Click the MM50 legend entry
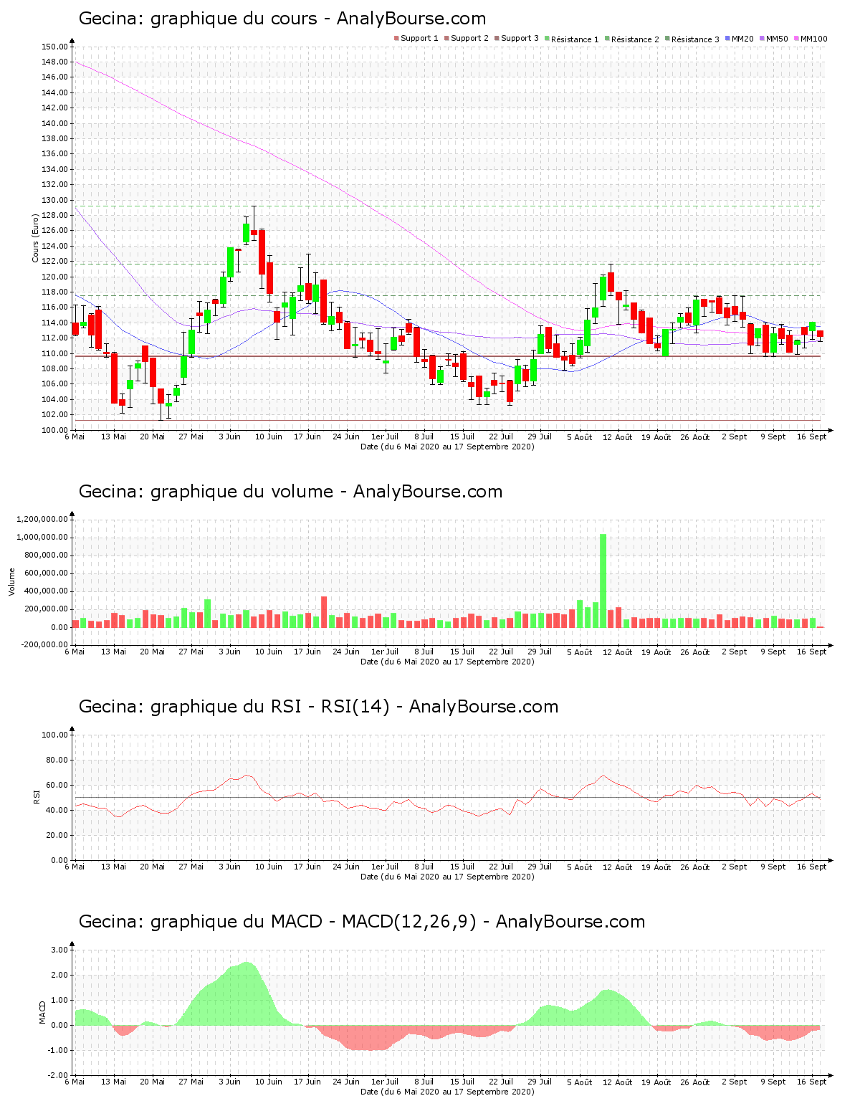The height and width of the screenshot is (1111, 860). [774, 39]
